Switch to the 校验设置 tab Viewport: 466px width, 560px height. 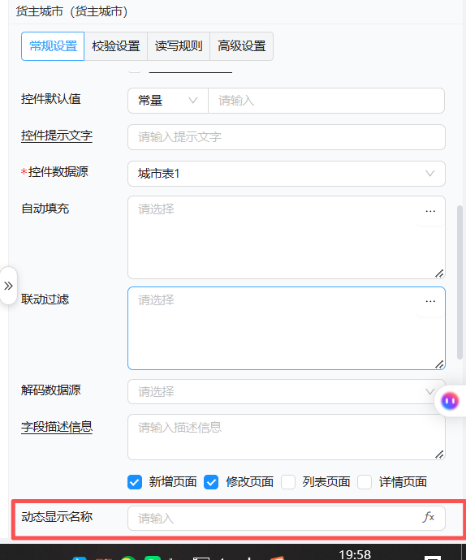116,46
